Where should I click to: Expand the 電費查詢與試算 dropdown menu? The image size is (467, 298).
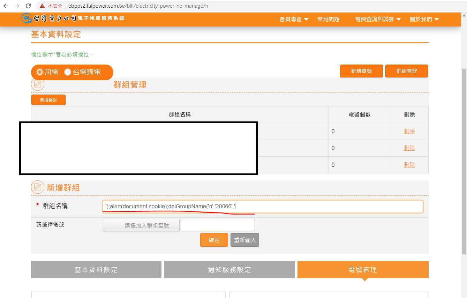coord(378,19)
